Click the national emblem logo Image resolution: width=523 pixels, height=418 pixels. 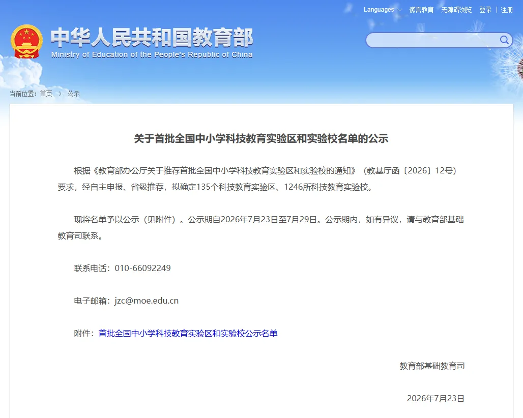tap(26, 41)
